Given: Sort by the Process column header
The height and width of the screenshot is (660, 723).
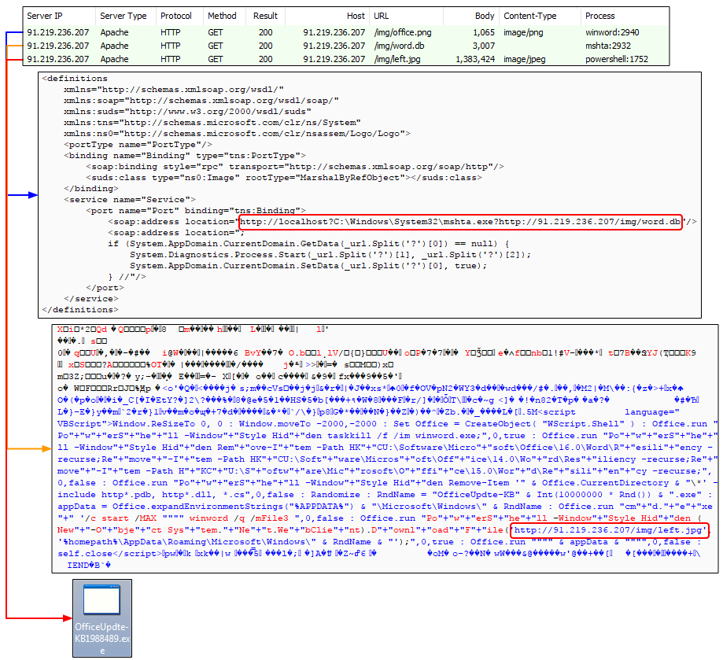Looking at the screenshot, I should (600, 16).
